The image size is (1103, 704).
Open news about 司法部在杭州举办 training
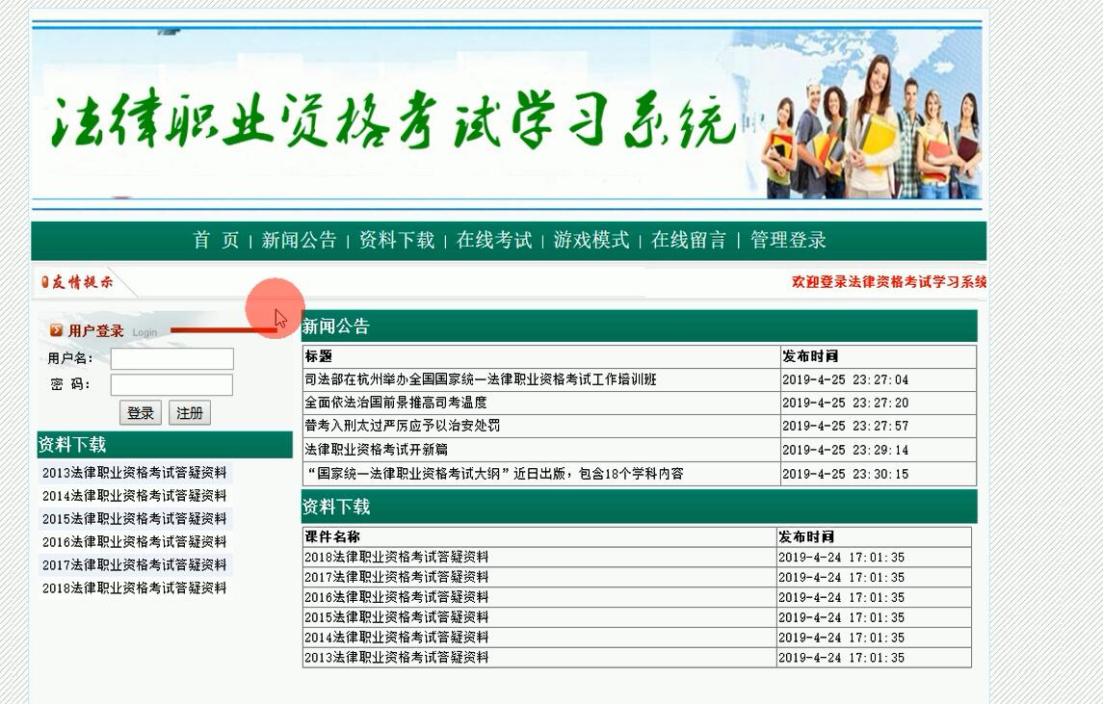click(x=480, y=379)
